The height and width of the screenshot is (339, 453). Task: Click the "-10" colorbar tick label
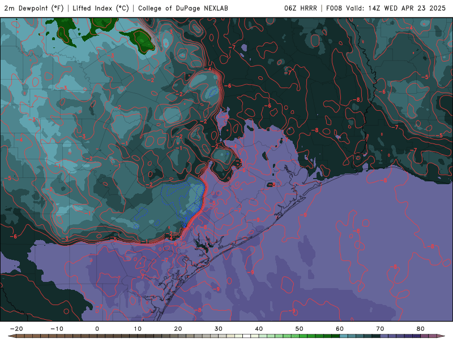point(57,329)
